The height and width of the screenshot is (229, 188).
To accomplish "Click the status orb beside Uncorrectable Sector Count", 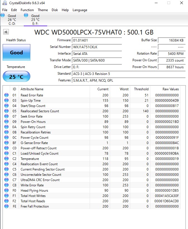I will pos(6,174).
